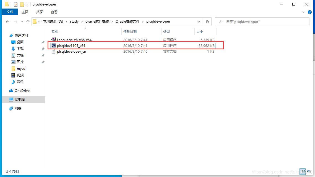This screenshot has width=315, height=177.
Task: Click the pin icon beside 文档
Action: click(43, 55)
